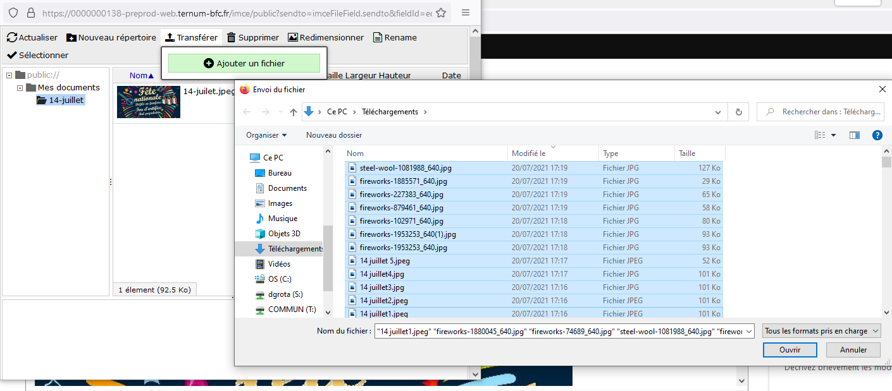This screenshot has width=892, height=391.
Task: Click the Supprimer trash icon
Action: click(x=232, y=38)
